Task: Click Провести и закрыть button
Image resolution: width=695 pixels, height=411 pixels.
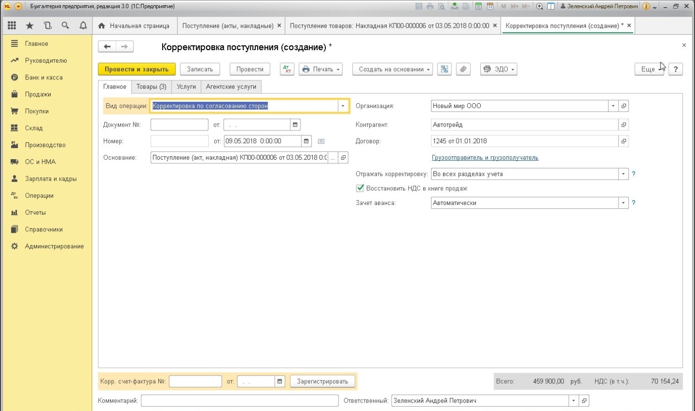Action: pyautogui.click(x=136, y=69)
